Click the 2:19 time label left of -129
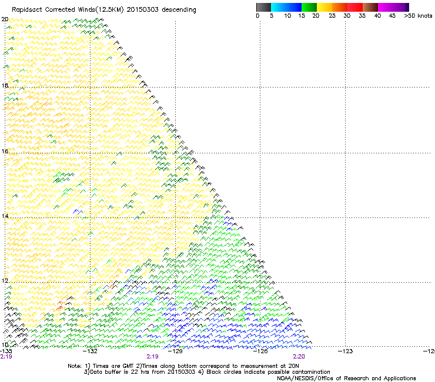 153,357
